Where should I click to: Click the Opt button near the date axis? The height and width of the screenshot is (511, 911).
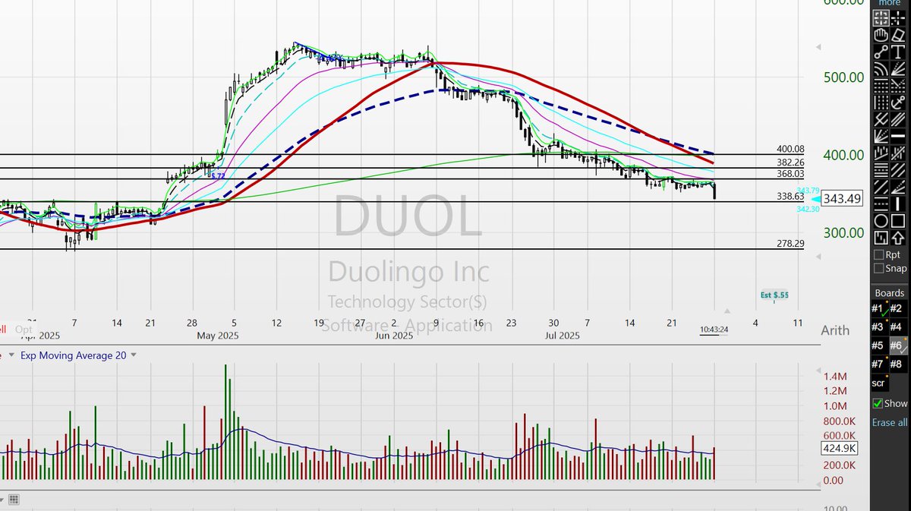[x=24, y=330]
